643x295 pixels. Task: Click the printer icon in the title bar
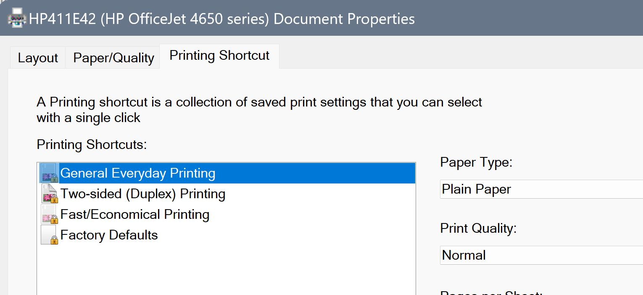point(16,19)
